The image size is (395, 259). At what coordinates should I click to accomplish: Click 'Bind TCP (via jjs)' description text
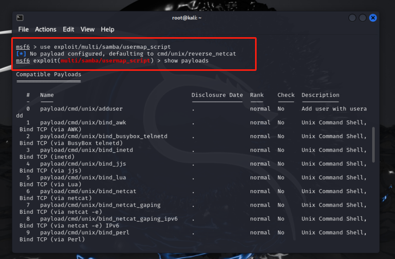pyautogui.click(x=51, y=171)
